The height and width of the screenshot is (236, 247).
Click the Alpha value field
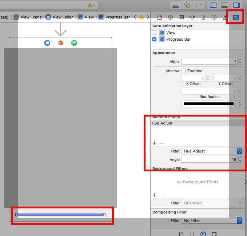[x=210, y=61]
